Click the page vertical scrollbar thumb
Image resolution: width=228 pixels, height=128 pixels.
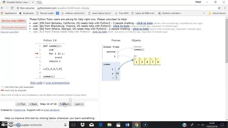pos(227,41)
